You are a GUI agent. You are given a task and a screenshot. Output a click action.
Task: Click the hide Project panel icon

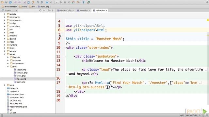pos(53,10)
